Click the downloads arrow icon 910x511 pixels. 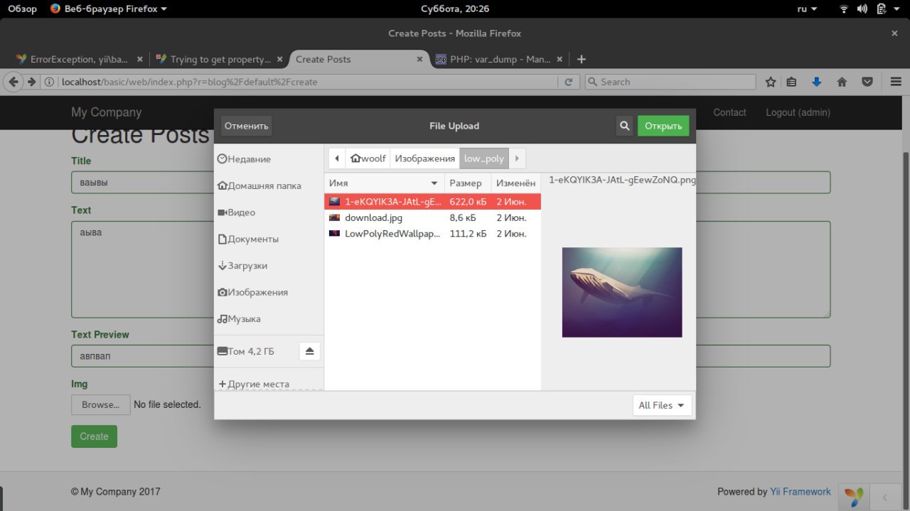click(817, 82)
